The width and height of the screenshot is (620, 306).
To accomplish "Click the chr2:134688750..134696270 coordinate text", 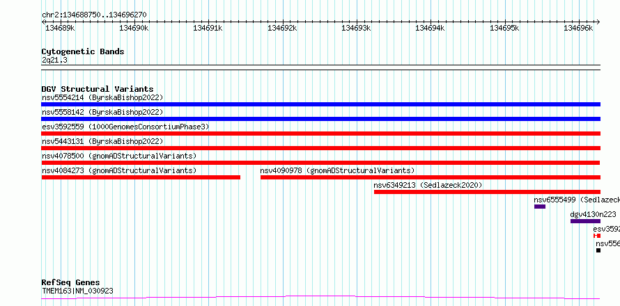I will [94, 15].
